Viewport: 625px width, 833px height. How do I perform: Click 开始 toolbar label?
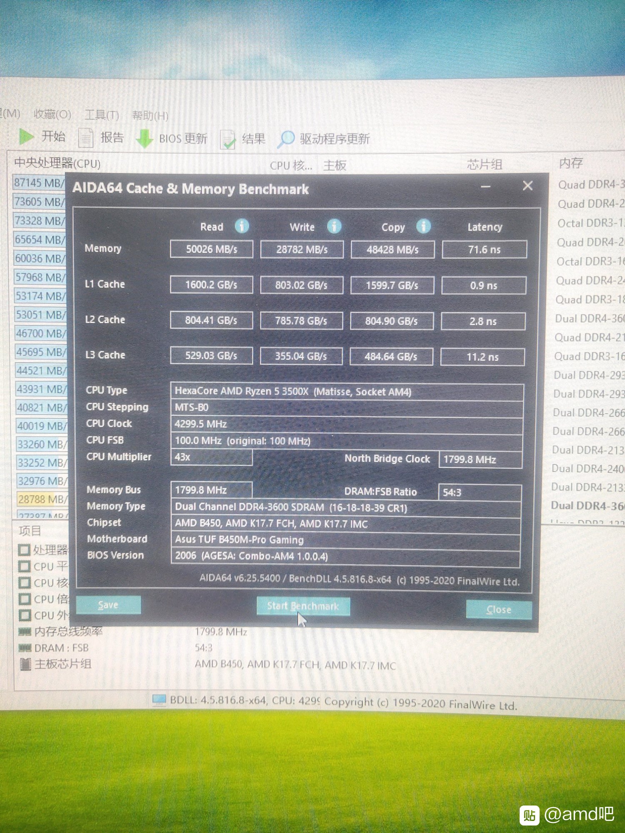coord(53,136)
